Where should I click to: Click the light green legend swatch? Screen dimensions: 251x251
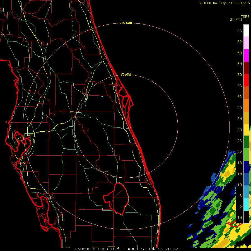(x=246, y=155)
